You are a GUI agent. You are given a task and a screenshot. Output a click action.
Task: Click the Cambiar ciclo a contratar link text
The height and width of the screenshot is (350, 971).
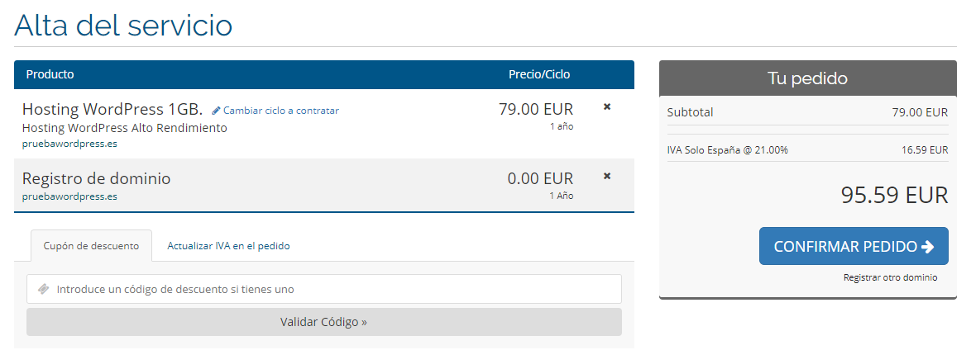(x=281, y=111)
